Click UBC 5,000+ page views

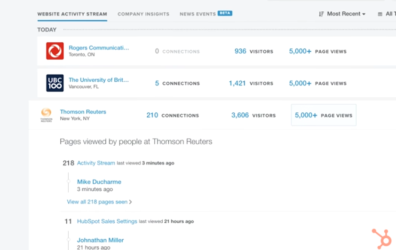coord(318,83)
